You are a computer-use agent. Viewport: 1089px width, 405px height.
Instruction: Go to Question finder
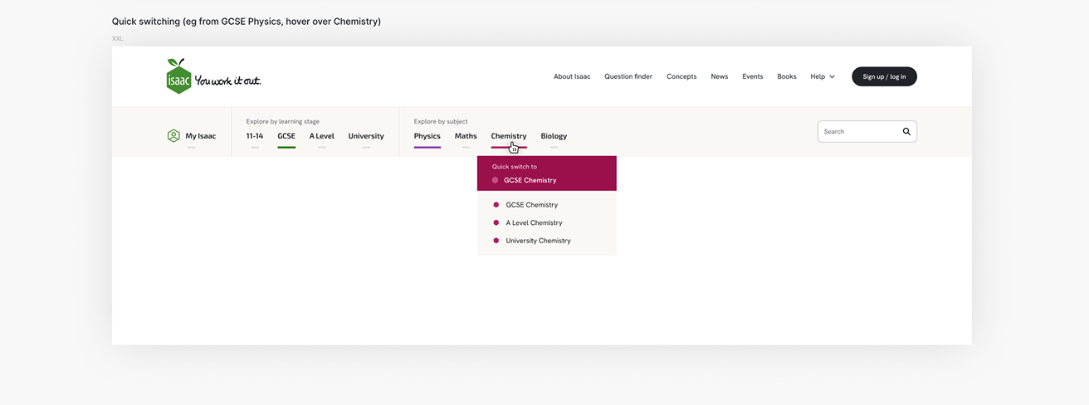[x=628, y=76]
